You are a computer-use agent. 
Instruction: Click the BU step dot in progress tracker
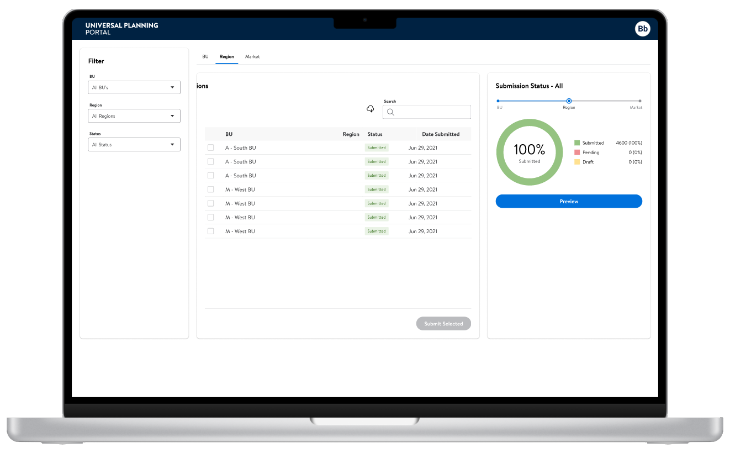pyautogui.click(x=498, y=101)
